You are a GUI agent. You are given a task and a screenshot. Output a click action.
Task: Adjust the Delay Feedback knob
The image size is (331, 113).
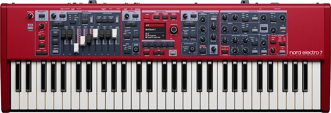[x=282, y=17]
